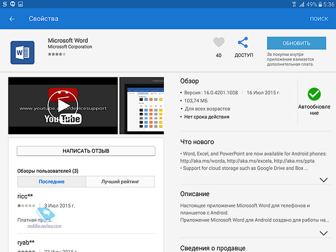Share the app via ДОСТУП icon
The image size is (336, 252).
243,43
